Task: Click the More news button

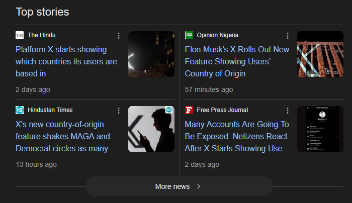Action: pyautogui.click(x=180, y=186)
